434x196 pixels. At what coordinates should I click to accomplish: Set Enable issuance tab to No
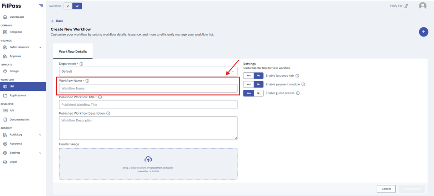tap(258, 76)
